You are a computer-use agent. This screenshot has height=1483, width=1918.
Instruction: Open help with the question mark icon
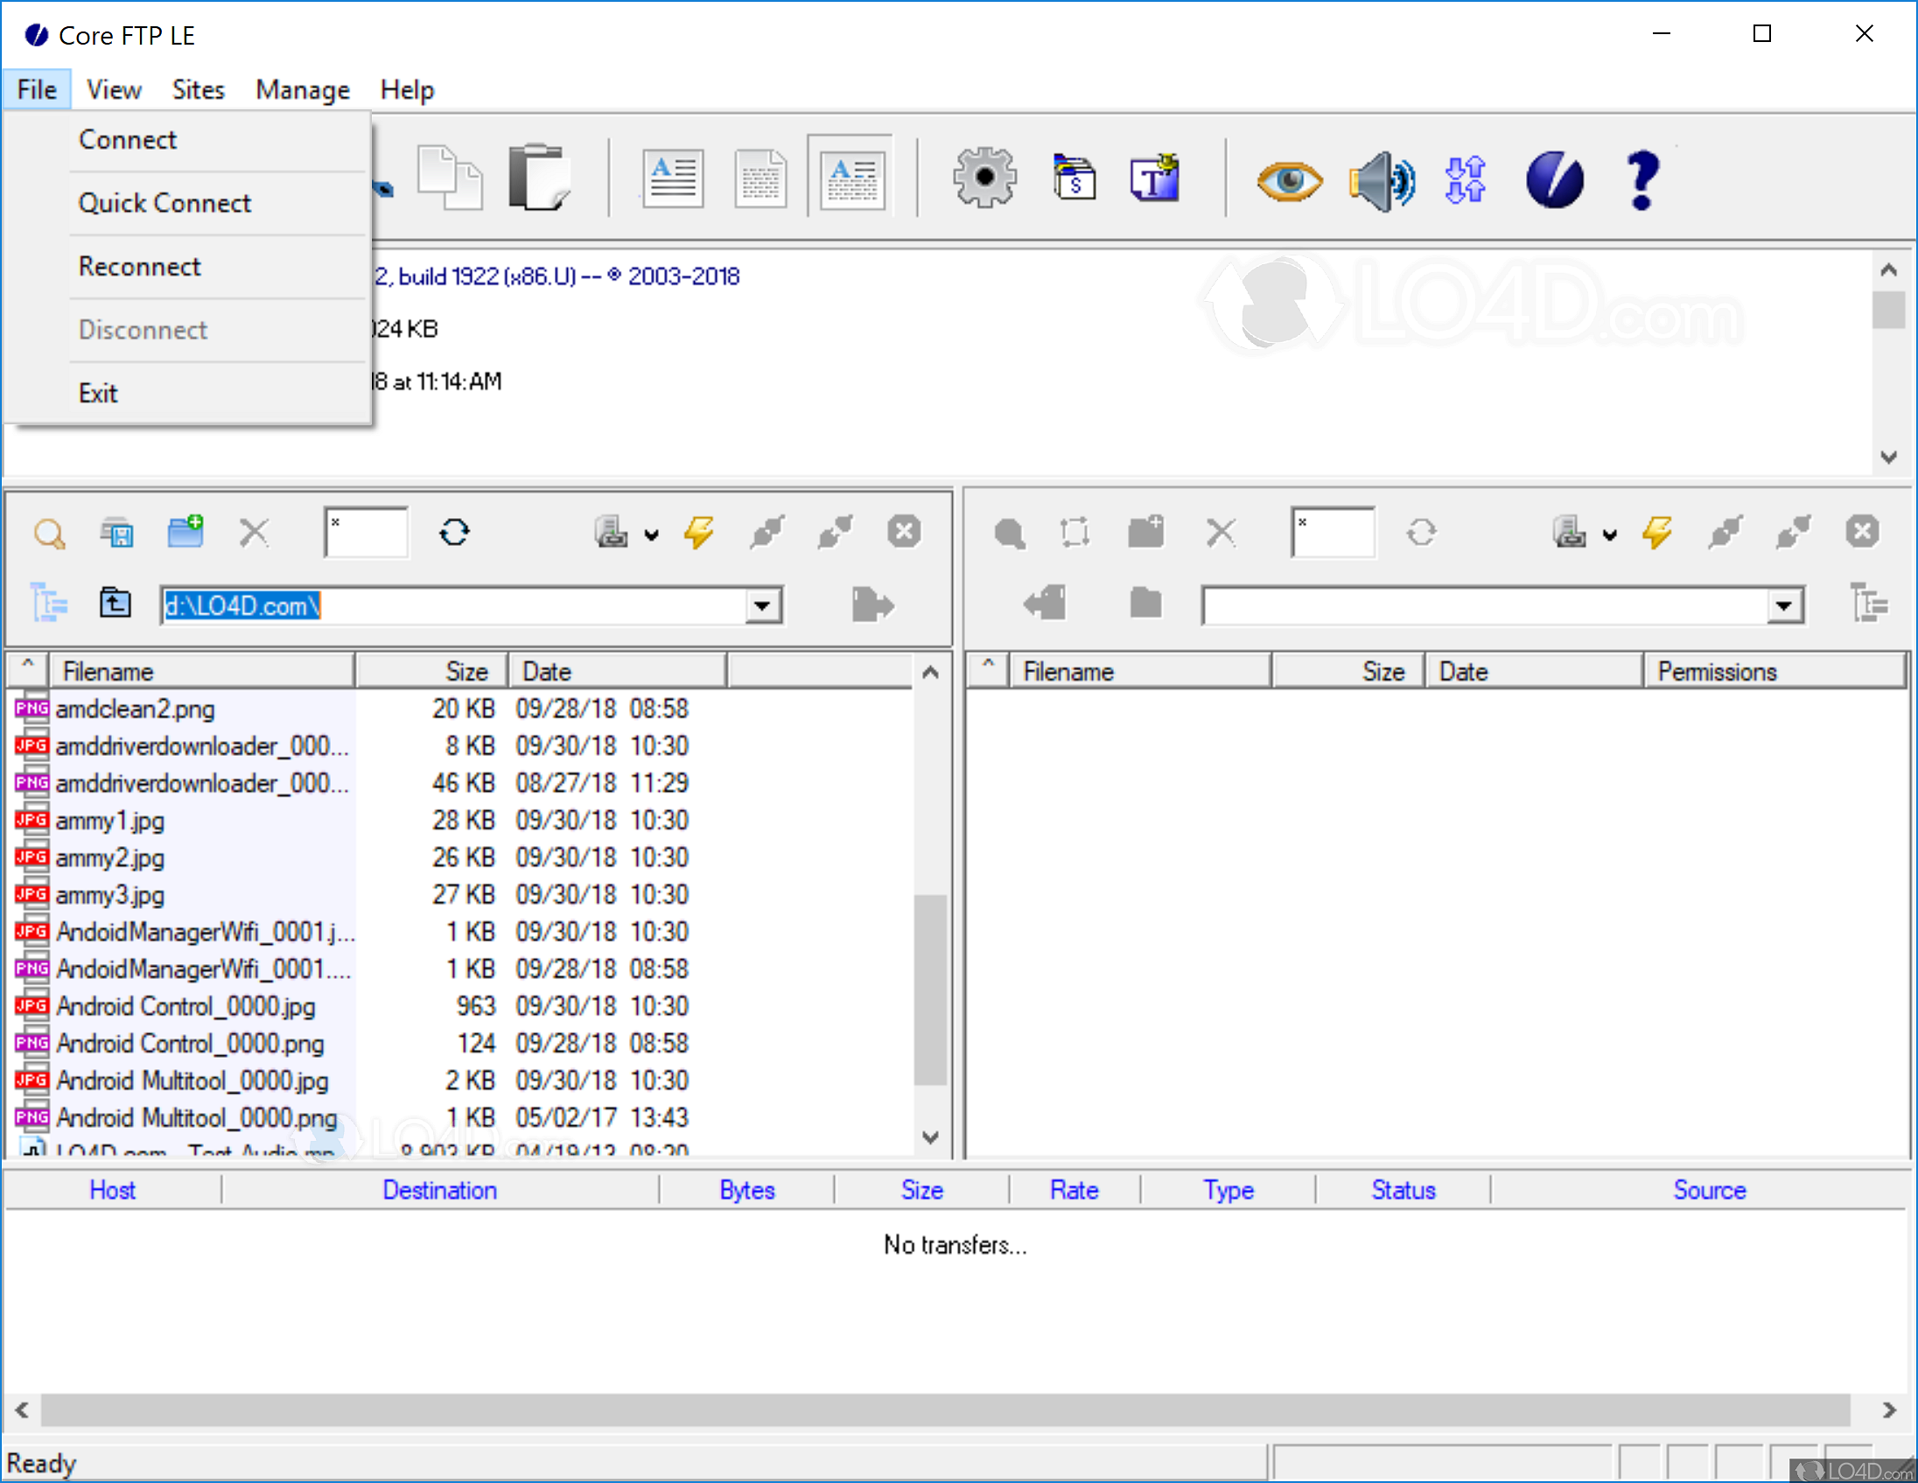click(x=1642, y=179)
